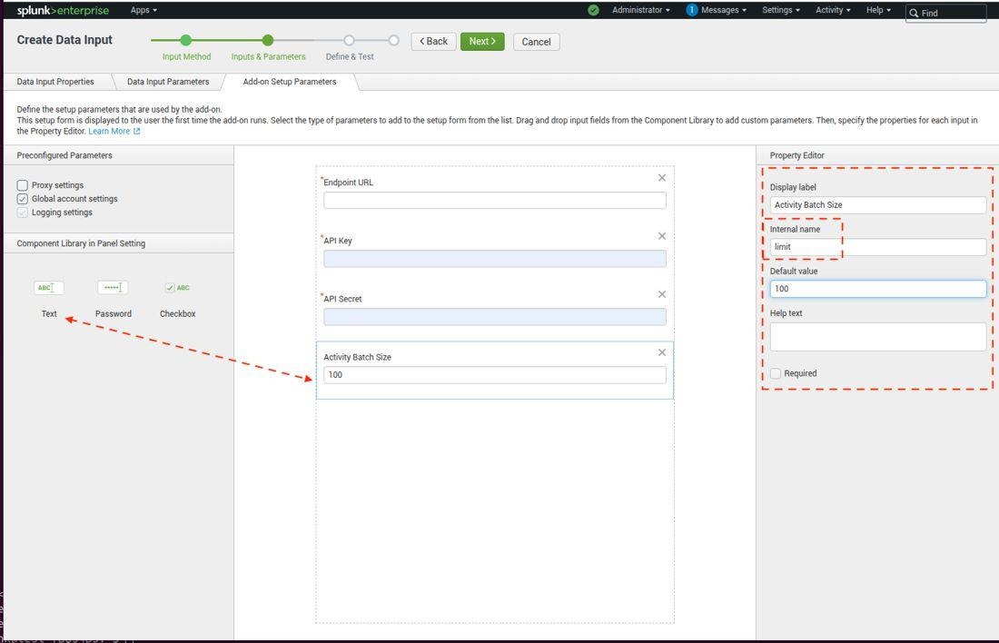Click the API Key input field
The image size is (999, 643).
[x=494, y=259]
